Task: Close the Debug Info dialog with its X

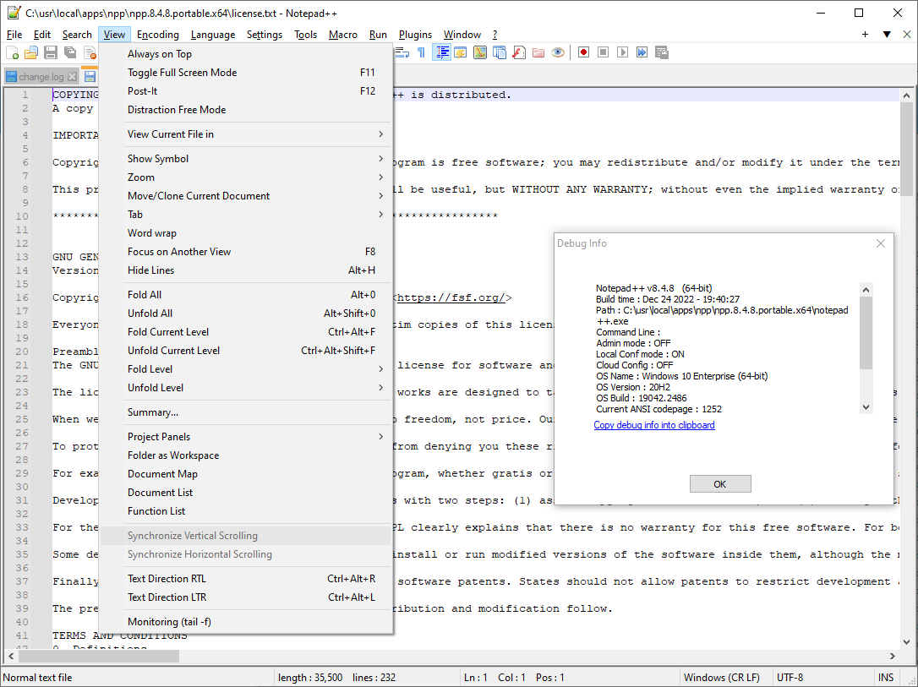Action: click(x=881, y=243)
